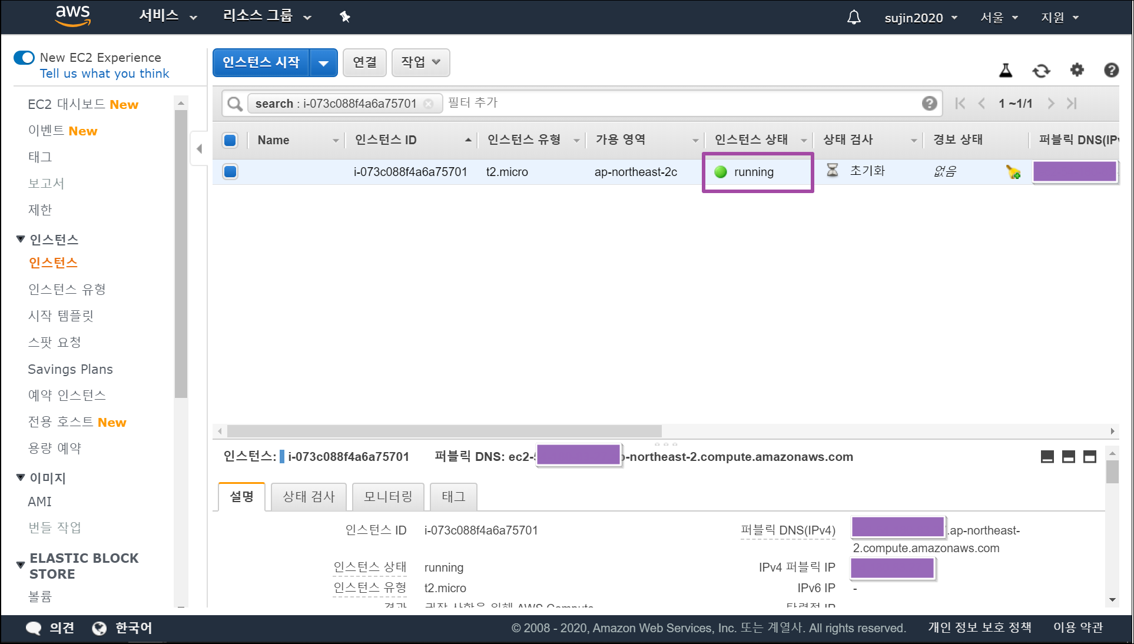Open the help question mark icon in toolbar
The image size is (1134, 644).
(x=1111, y=70)
